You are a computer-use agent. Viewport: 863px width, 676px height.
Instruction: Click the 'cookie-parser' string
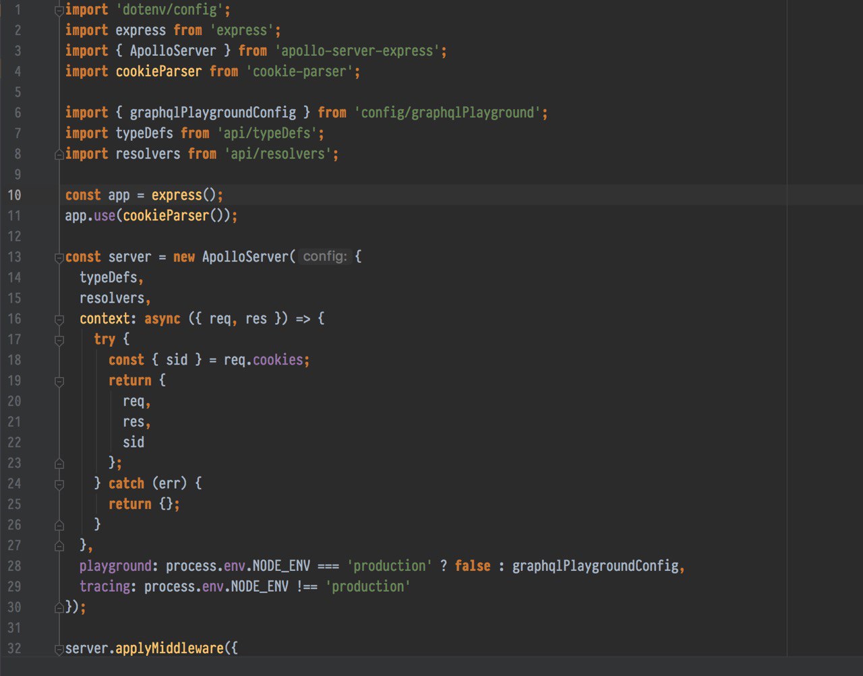click(299, 71)
